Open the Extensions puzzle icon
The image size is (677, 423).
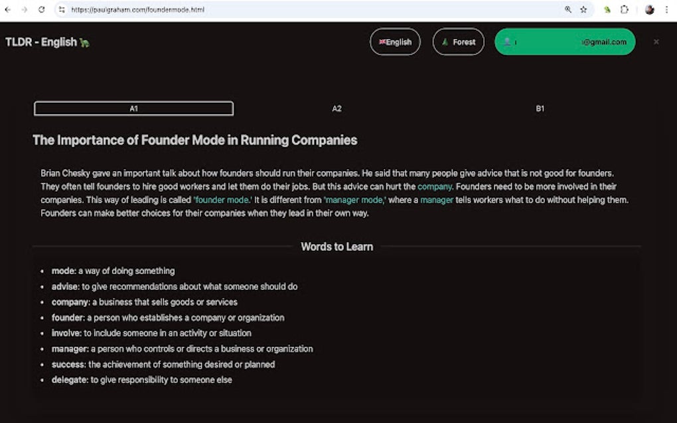(625, 10)
